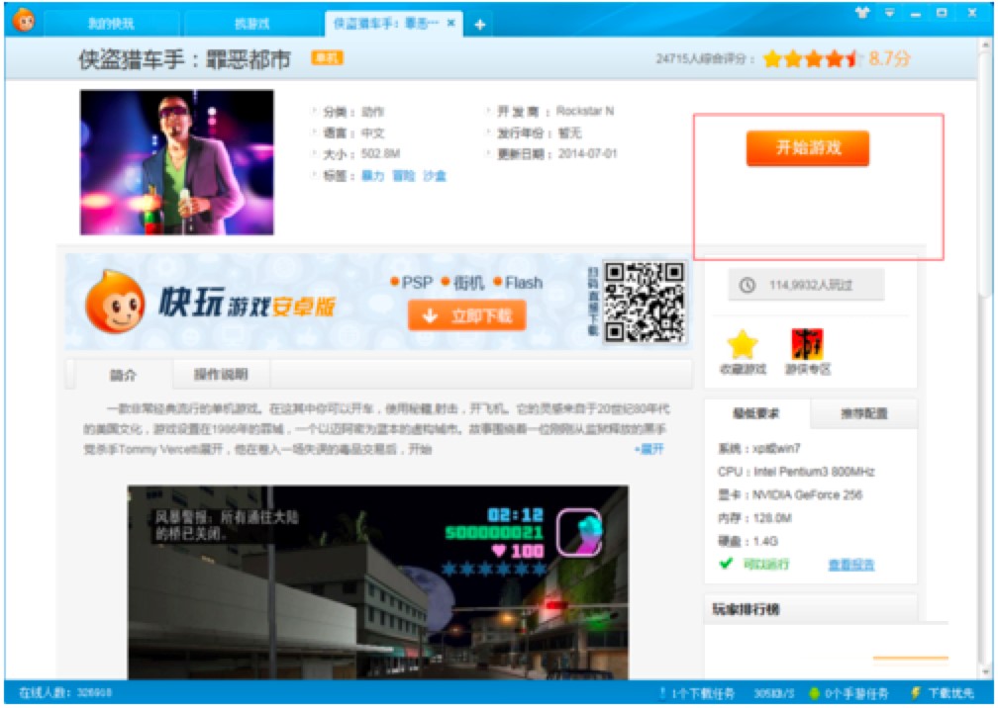Switch to the 操作说明 tab
This screenshot has height=708, width=998.
(221, 375)
